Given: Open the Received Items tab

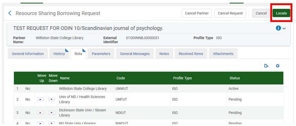Looking at the screenshot, I should click(x=191, y=54).
